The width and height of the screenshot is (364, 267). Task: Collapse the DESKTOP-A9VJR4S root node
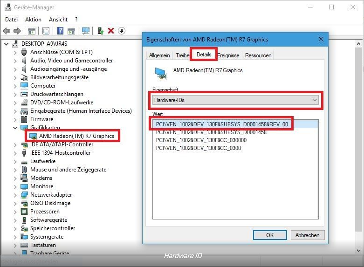6,44
